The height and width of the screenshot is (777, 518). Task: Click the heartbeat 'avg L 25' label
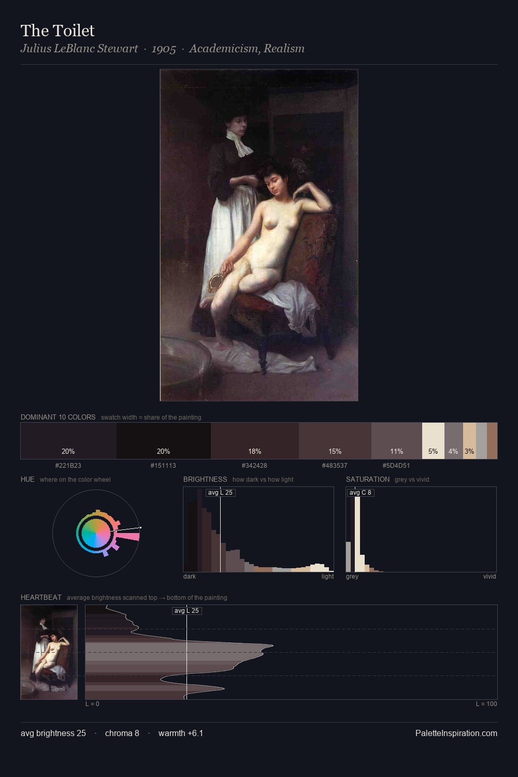pyautogui.click(x=186, y=611)
